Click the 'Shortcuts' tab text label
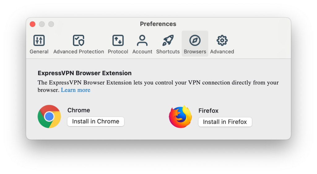Viewport: 317px width, 174px height. click(168, 52)
